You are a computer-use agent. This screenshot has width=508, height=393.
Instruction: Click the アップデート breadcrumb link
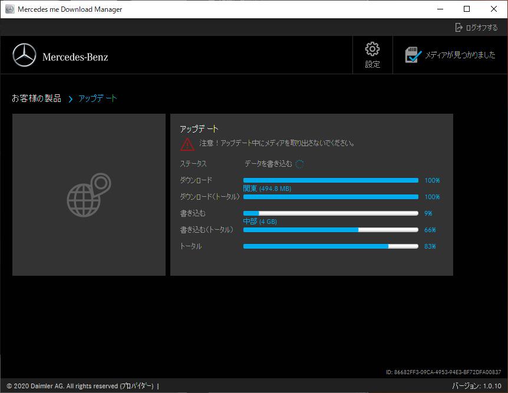click(x=97, y=98)
